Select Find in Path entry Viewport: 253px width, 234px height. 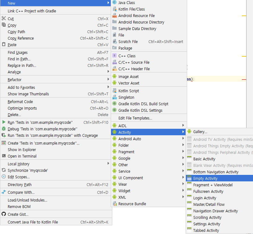coord(55,59)
